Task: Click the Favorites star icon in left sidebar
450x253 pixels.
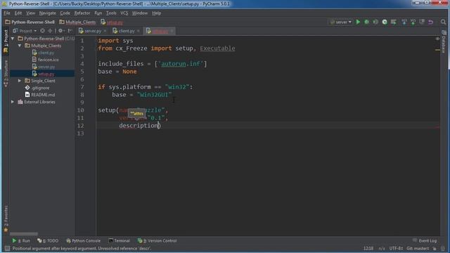Action: pos(6,230)
